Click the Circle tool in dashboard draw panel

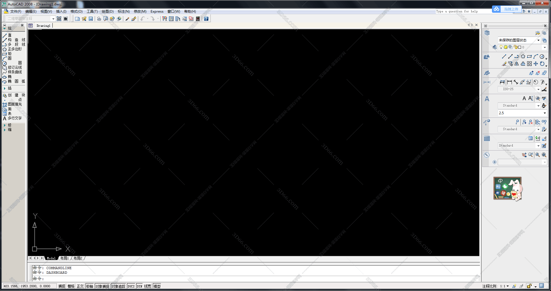[542, 56]
